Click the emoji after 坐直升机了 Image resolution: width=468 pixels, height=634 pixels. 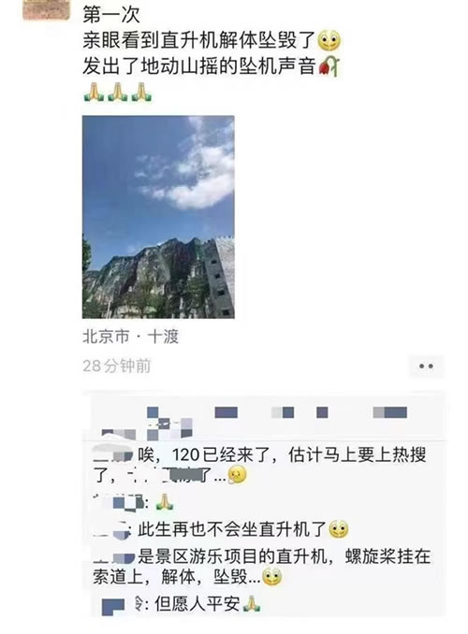tap(339, 529)
